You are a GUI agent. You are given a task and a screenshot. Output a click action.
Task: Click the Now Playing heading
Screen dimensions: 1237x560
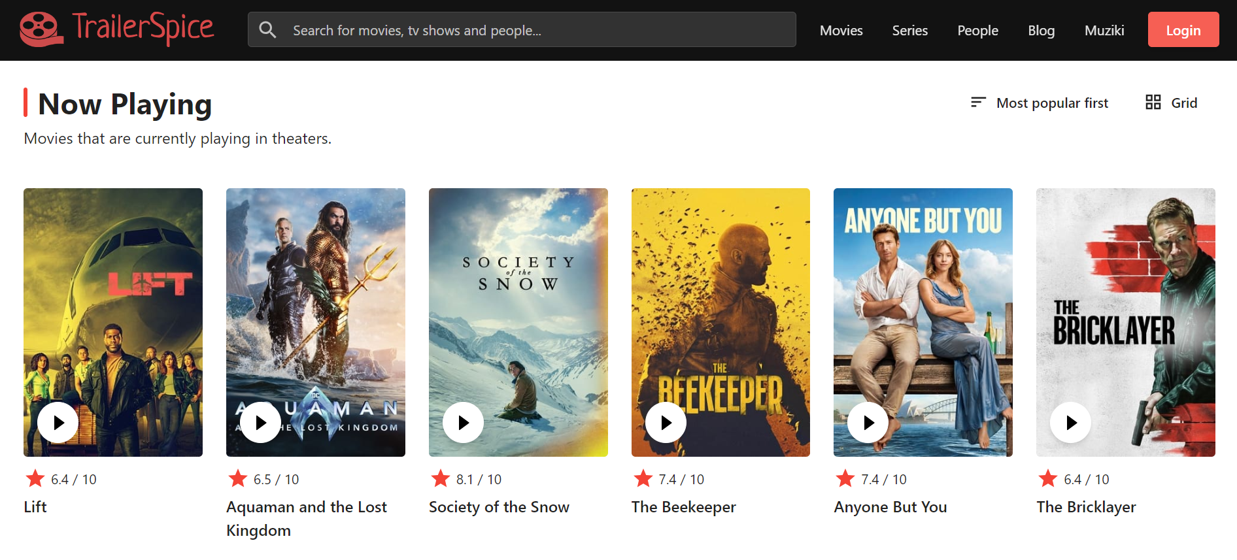click(125, 104)
